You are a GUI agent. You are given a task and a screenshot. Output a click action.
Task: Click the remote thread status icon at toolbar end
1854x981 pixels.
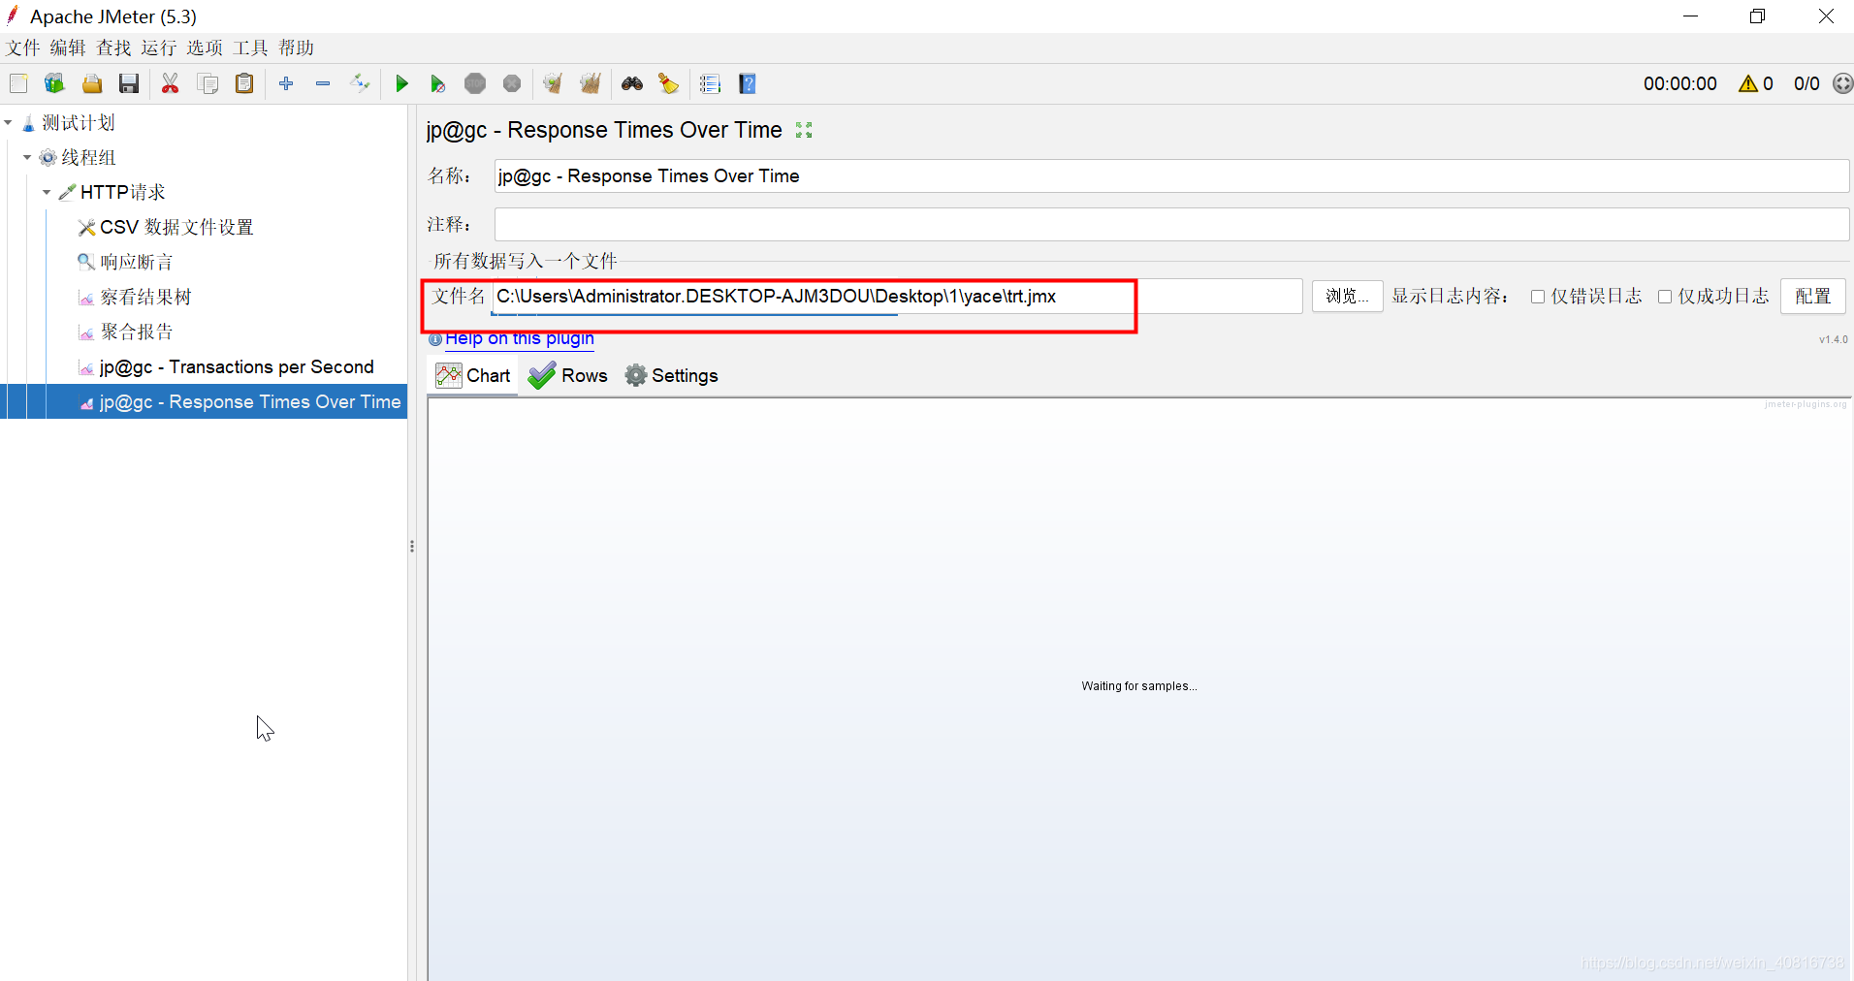point(1842,83)
